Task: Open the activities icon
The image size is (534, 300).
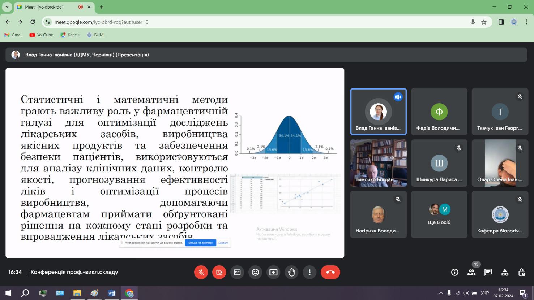Action: tap(505, 272)
